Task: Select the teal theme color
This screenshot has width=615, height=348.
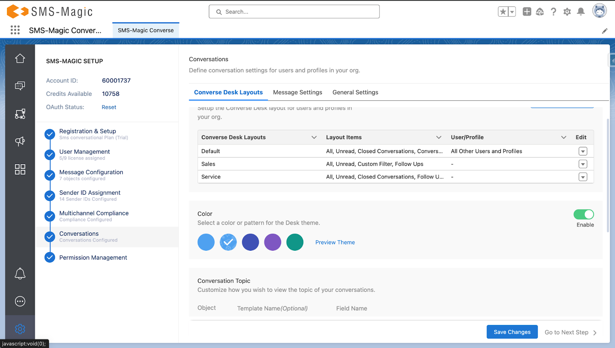Action: (x=295, y=242)
